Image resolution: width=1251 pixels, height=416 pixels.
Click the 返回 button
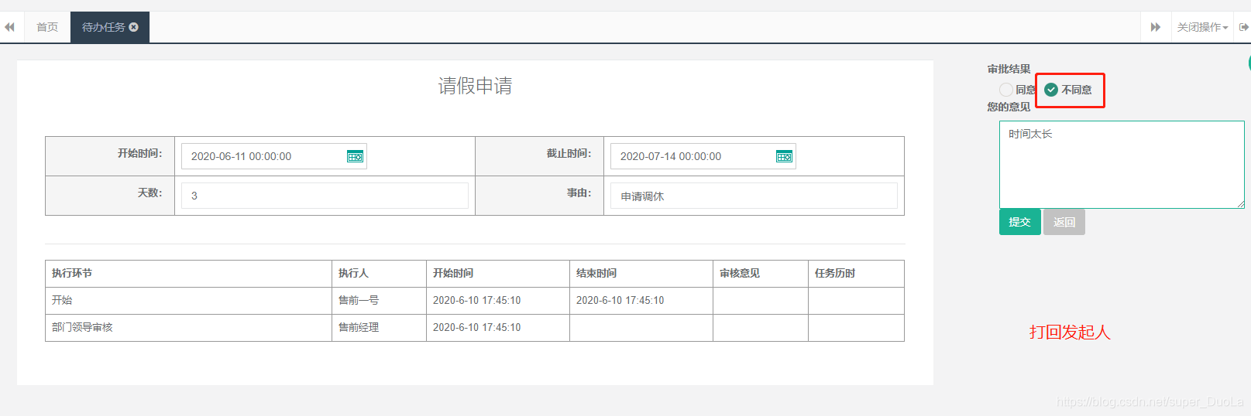pos(1064,222)
